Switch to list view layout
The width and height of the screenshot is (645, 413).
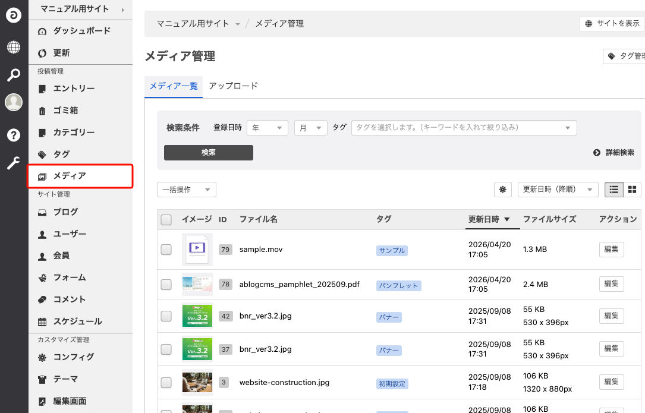[614, 190]
